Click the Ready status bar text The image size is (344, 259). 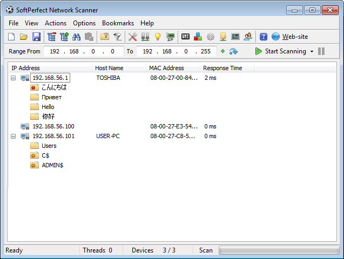[x=14, y=250]
